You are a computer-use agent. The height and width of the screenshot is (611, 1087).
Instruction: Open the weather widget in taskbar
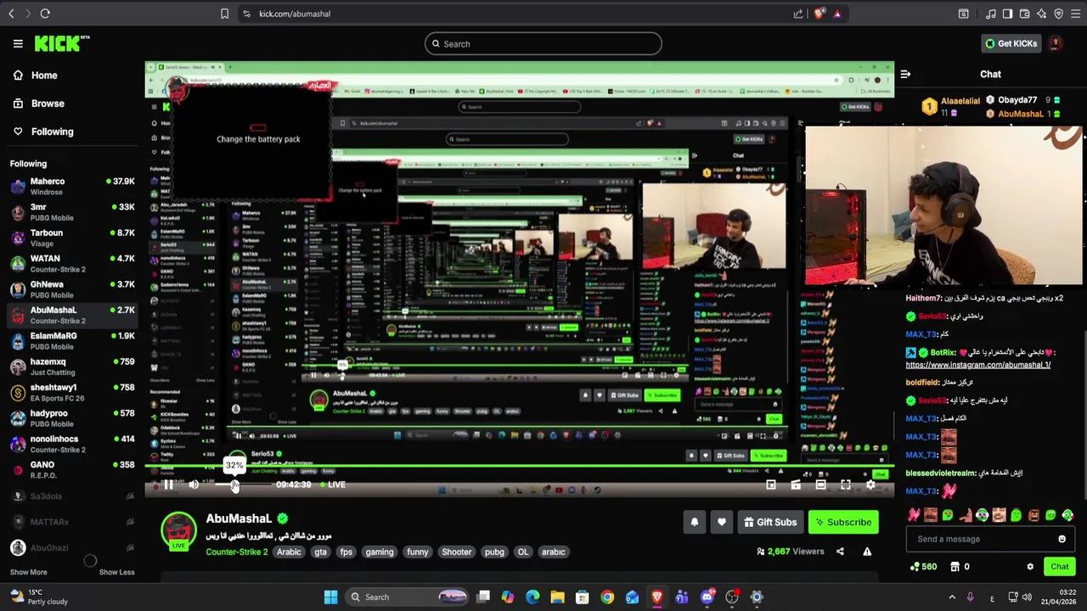(39, 597)
